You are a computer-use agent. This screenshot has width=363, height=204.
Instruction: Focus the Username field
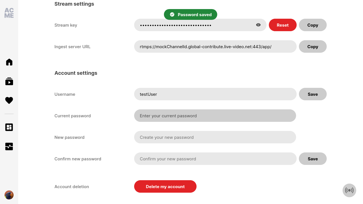[215, 94]
